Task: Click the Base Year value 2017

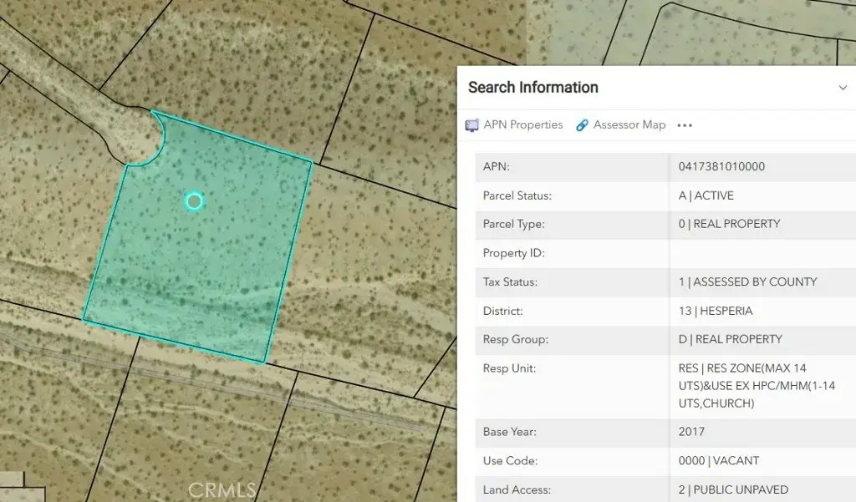Action: point(691,432)
